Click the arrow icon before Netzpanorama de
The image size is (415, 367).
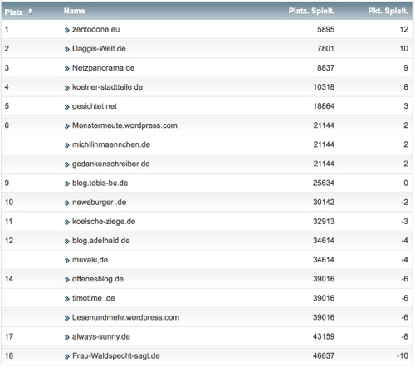coord(66,69)
